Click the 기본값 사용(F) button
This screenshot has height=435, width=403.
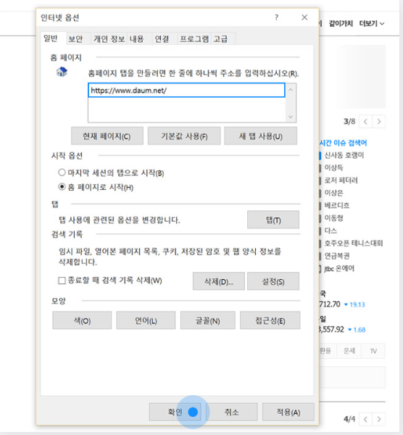pyautogui.click(x=184, y=136)
